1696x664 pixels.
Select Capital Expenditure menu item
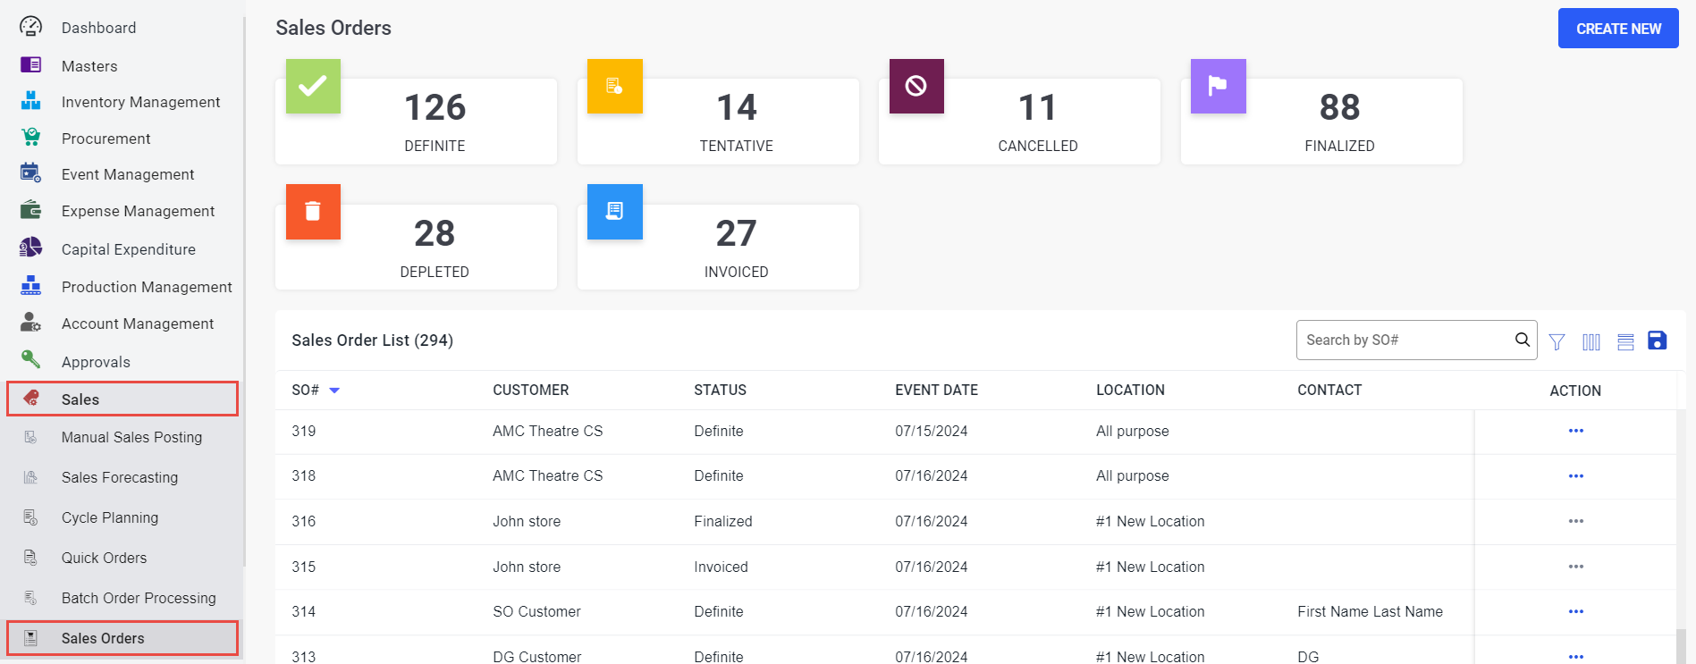coord(128,249)
